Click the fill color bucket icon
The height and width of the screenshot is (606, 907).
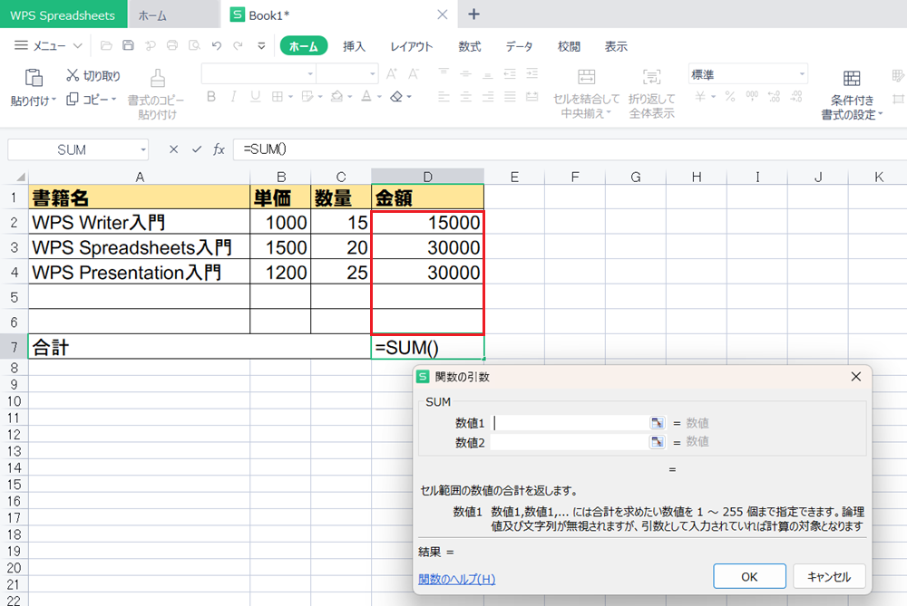tap(336, 97)
